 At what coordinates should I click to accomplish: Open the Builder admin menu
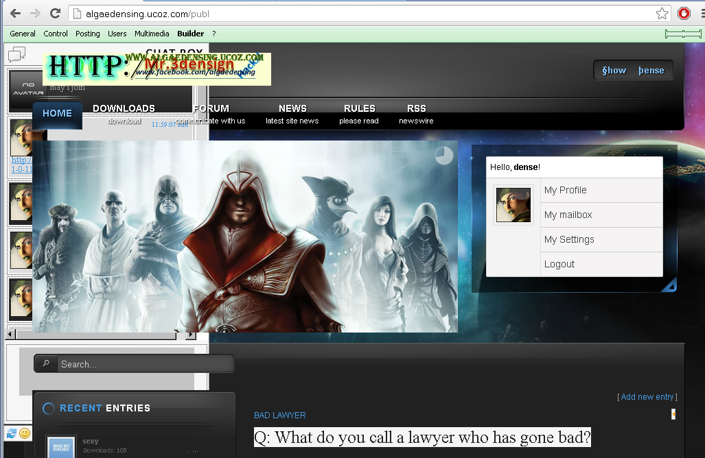[191, 34]
